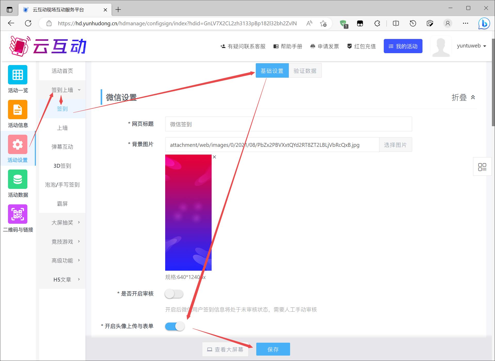
Task: Open the 二维码与链接 QR icon
Action: coord(18,214)
